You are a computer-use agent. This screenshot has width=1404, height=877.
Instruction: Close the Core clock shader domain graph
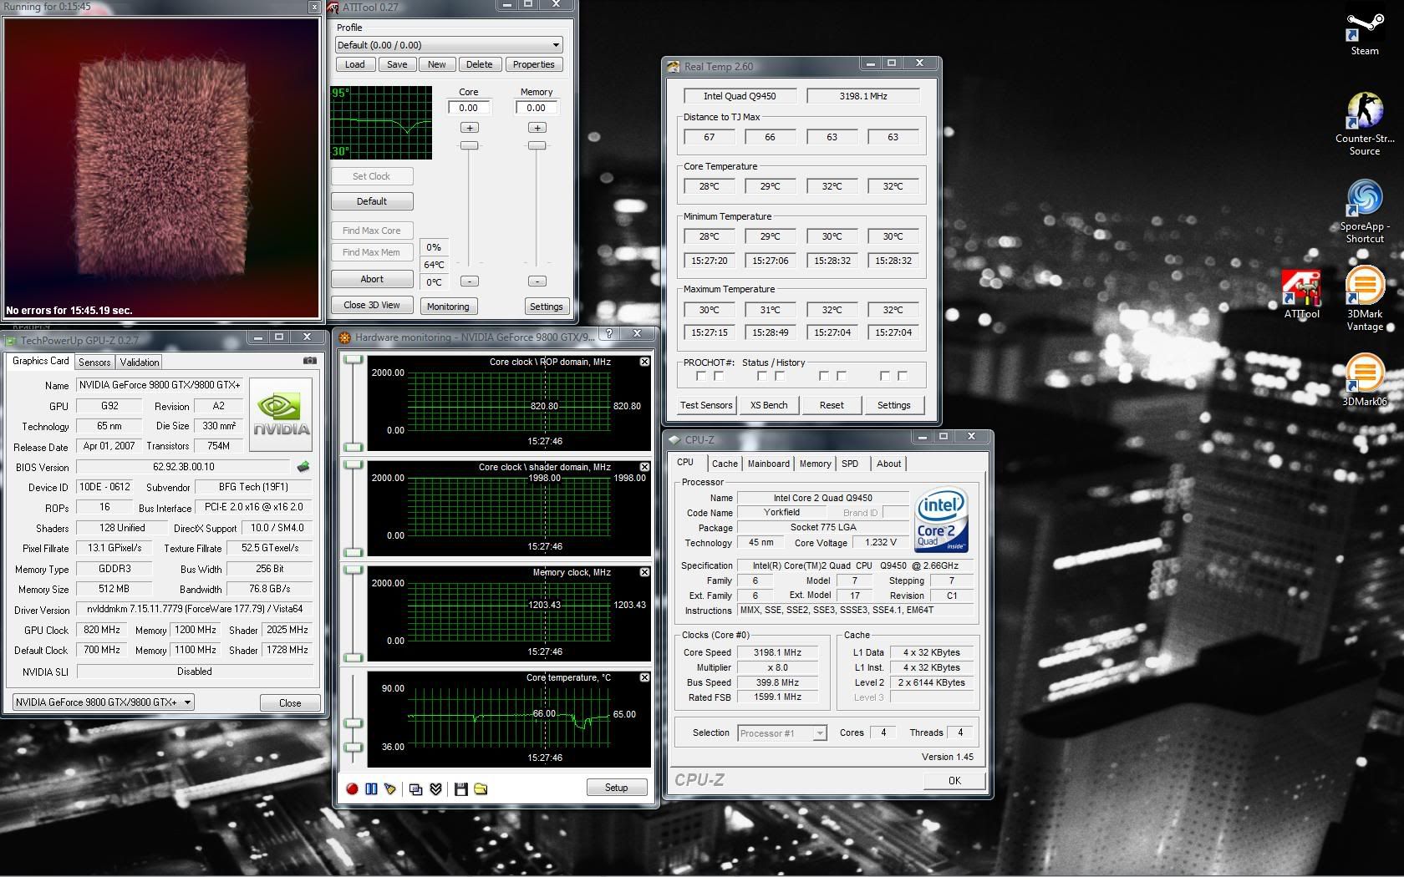pyautogui.click(x=644, y=467)
